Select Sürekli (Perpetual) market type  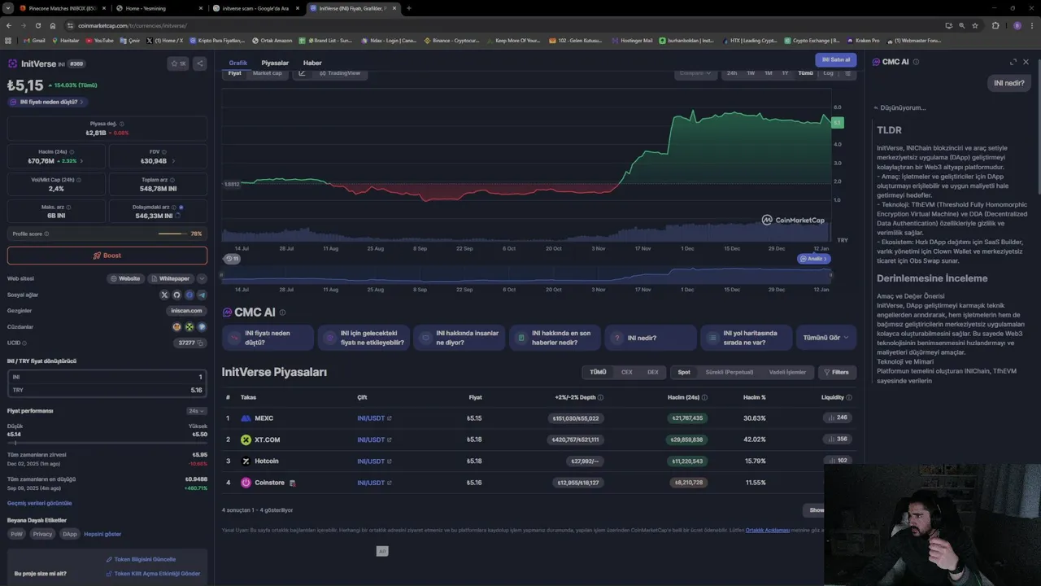(x=729, y=372)
